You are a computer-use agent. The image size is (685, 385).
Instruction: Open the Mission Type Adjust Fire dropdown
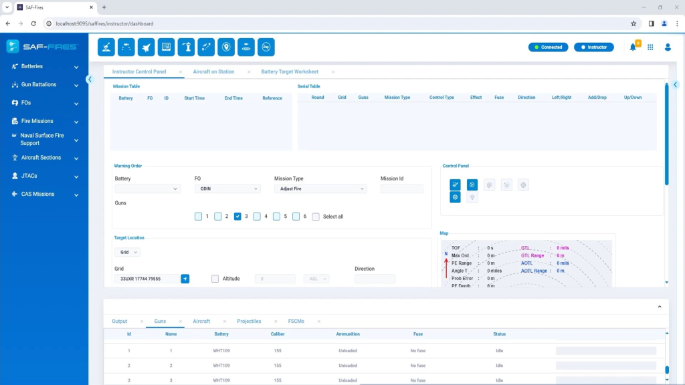[320, 189]
